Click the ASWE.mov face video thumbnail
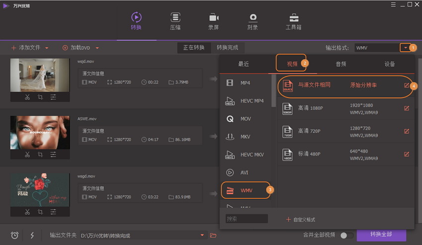422x245 pixels. [40, 133]
